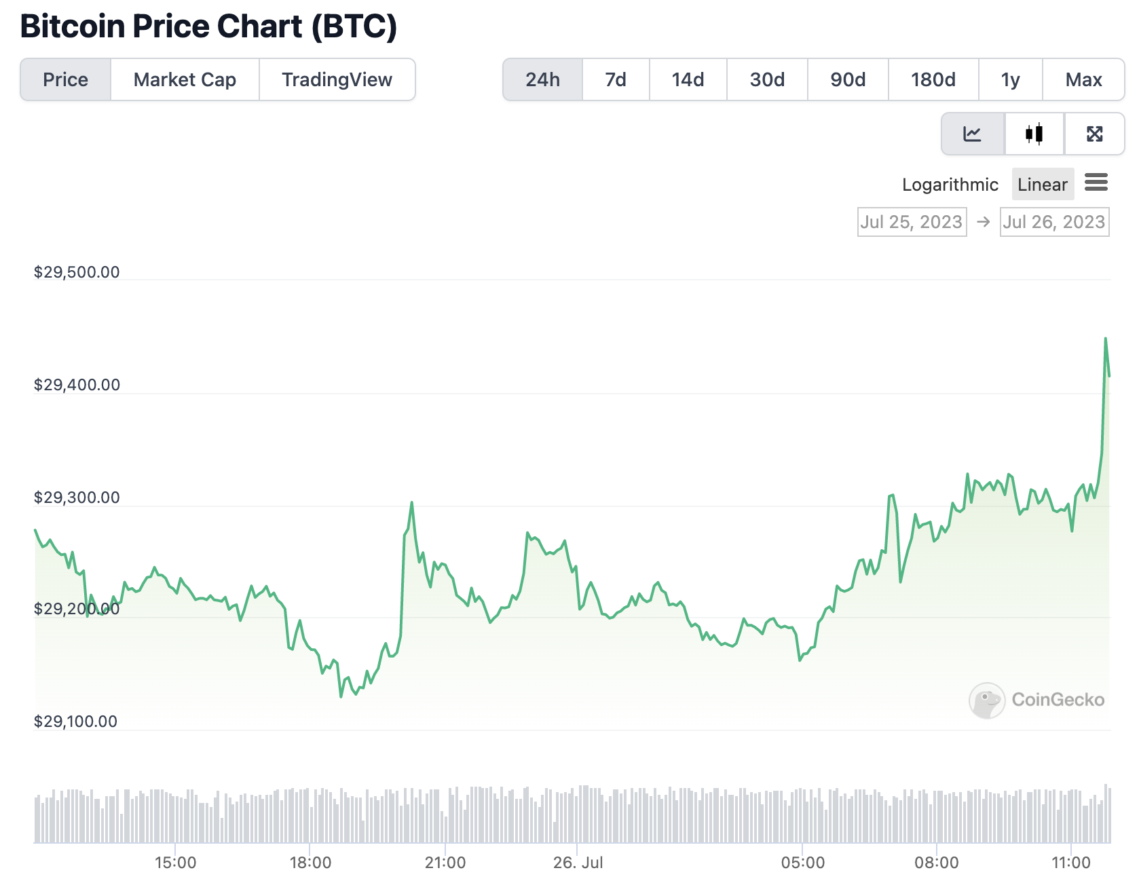This screenshot has height=881, width=1139.
Task: Switch to candlestick chart icon
Action: pyautogui.click(x=1034, y=134)
